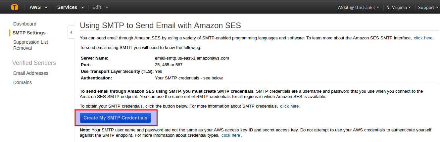
Task: Follow SMTP credentials info 'click here' link
Action: (x=289, y=106)
